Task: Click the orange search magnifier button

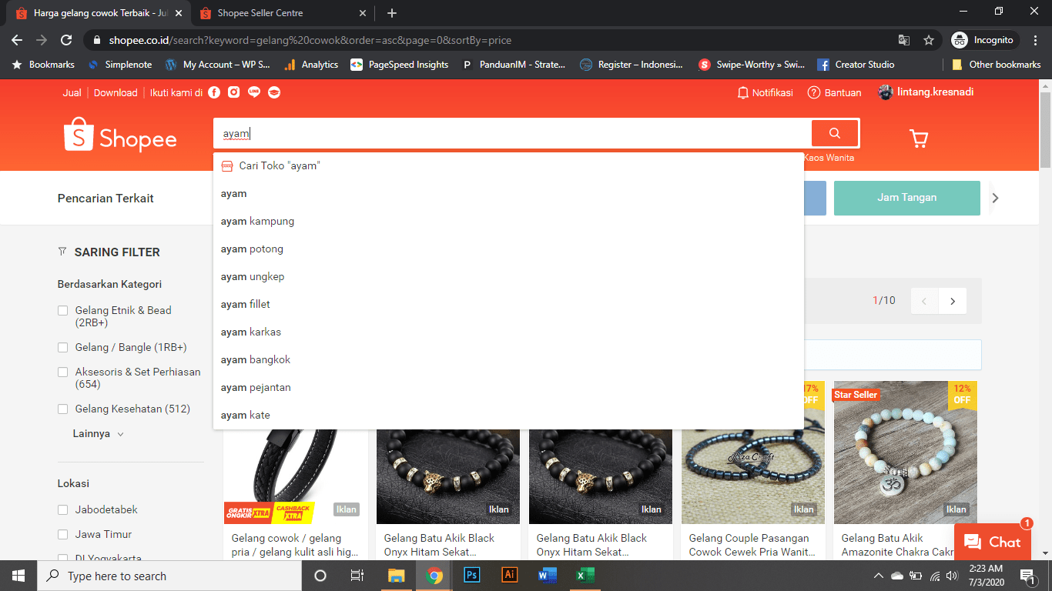Action: coord(834,132)
